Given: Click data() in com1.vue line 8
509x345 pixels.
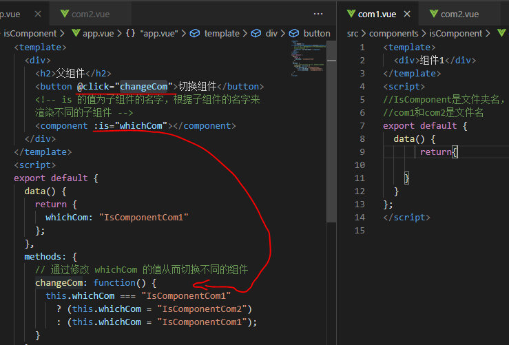Looking at the screenshot, I should coord(409,139).
